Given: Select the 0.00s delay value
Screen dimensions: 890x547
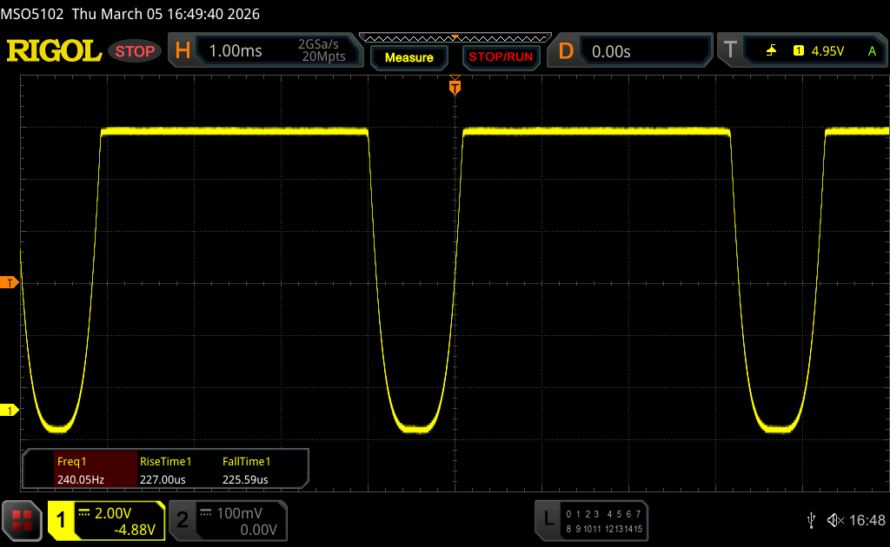Looking at the screenshot, I should pos(611,51).
